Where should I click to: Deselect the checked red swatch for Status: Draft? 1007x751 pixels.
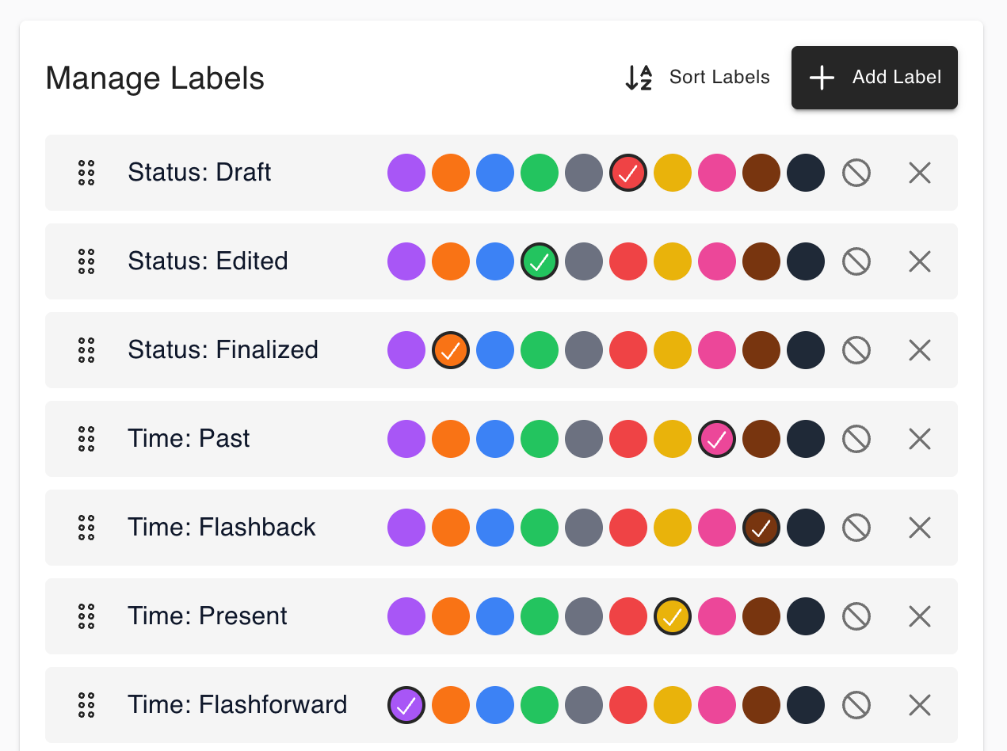(628, 172)
